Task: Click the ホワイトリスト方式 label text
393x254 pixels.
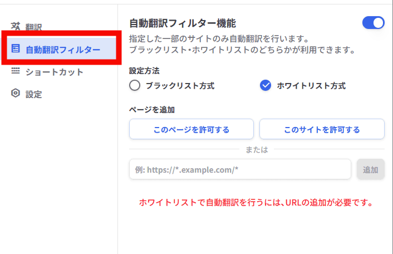Action: click(x=311, y=86)
